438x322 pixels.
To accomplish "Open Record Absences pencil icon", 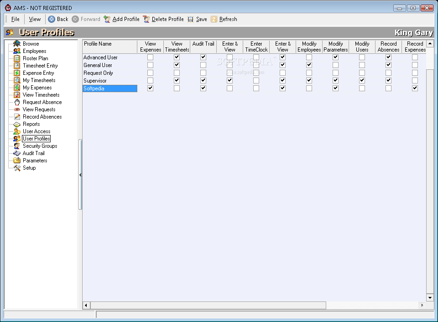I will [17, 116].
